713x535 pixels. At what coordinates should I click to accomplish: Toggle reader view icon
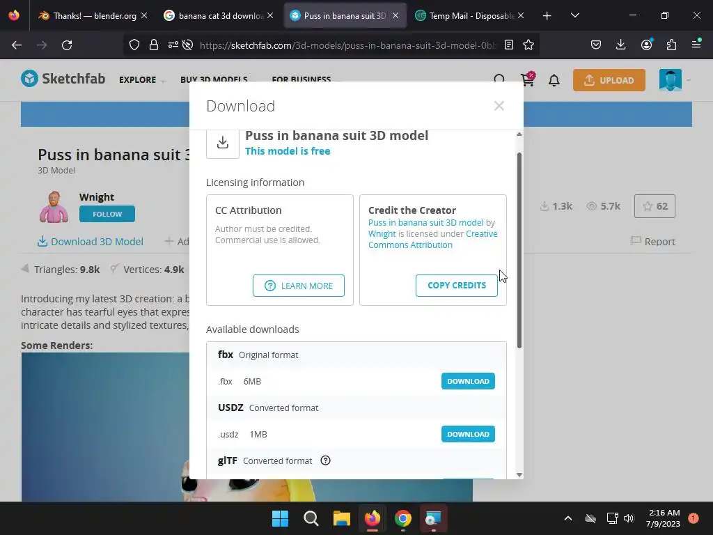click(509, 45)
